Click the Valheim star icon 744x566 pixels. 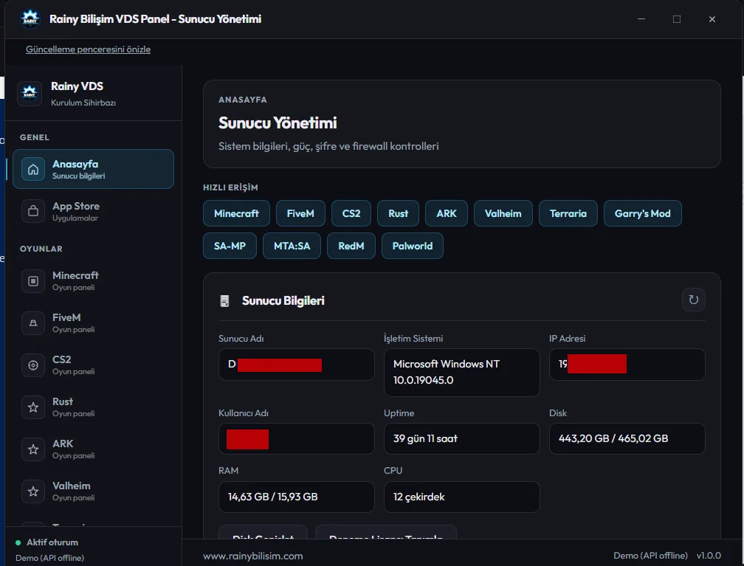tap(33, 491)
